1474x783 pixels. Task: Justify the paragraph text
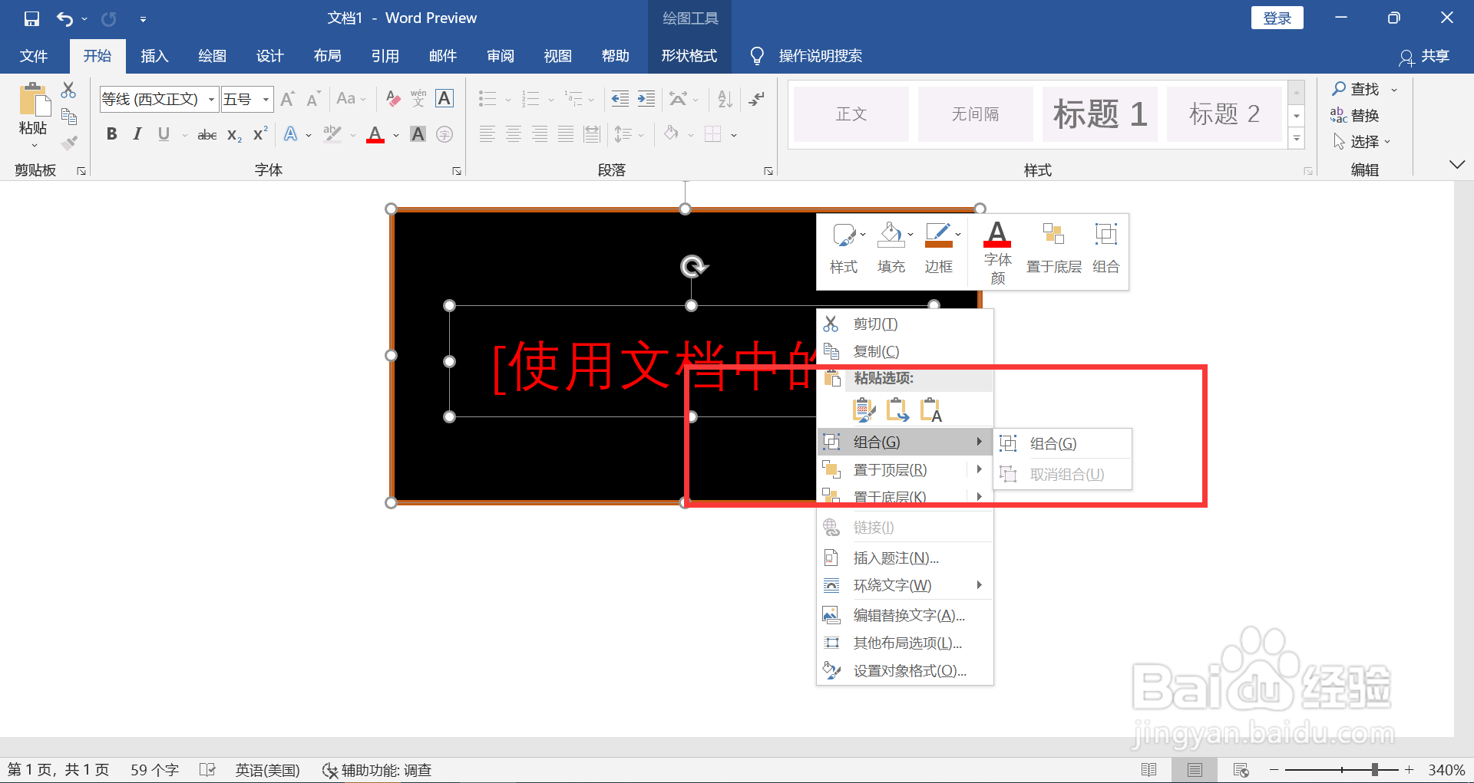(x=566, y=135)
